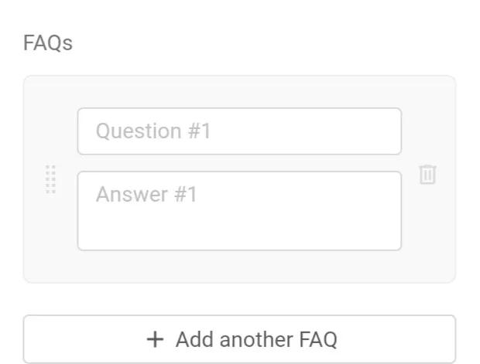This screenshot has width=480, height=364.
Task: Remove the first FAQ using the bin icon
Action: [427, 175]
